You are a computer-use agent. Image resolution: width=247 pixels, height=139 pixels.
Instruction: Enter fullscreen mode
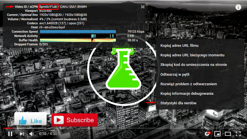point(238,134)
